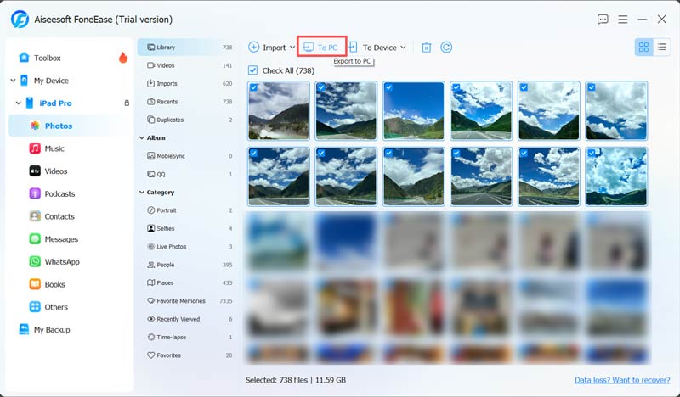Uncheck the first photo in first row
The width and height of the screenshot is (680, 397).
coord(253,87)
